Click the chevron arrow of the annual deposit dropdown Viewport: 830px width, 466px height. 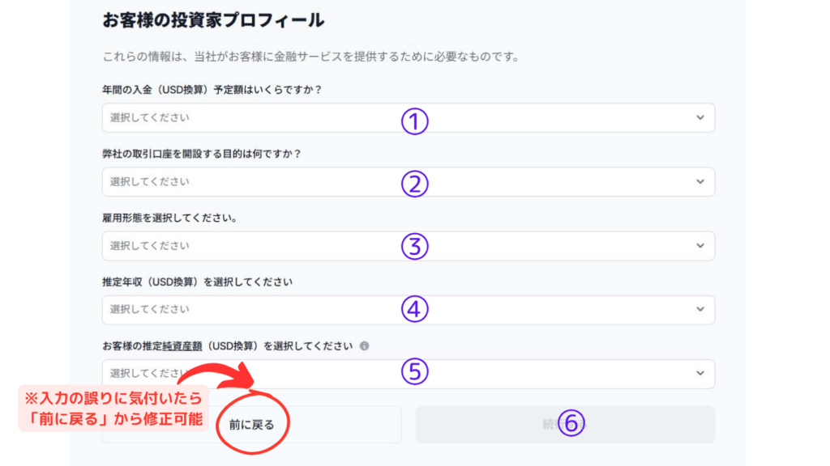tap(700, 117)
